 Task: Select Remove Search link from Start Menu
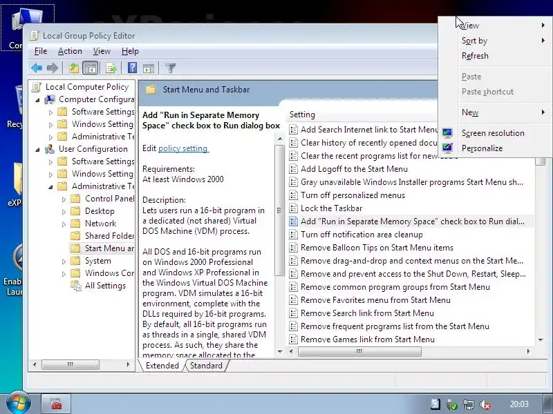point(367,313)
